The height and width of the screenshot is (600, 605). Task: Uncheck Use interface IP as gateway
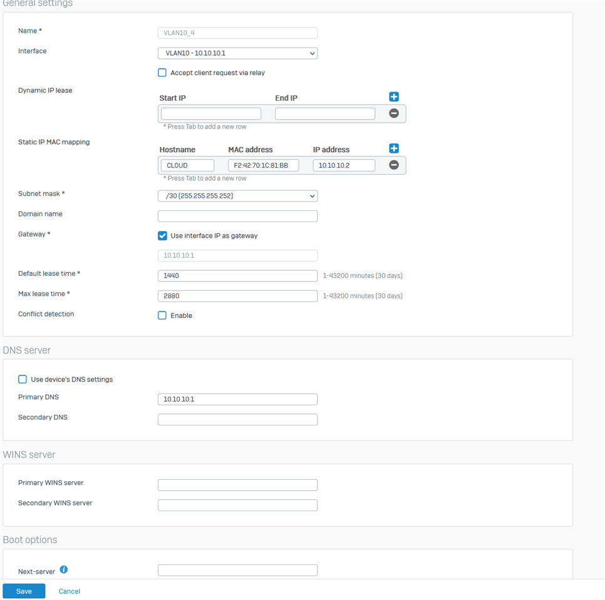162,235
